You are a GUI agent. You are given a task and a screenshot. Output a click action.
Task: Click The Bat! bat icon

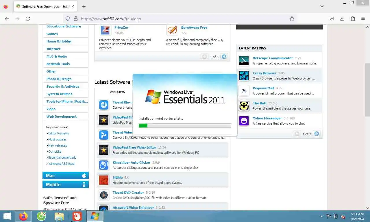244,106
